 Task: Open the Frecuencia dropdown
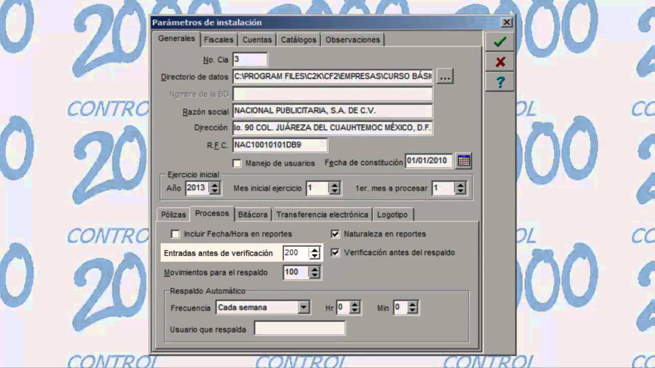[x=304, y=308]
